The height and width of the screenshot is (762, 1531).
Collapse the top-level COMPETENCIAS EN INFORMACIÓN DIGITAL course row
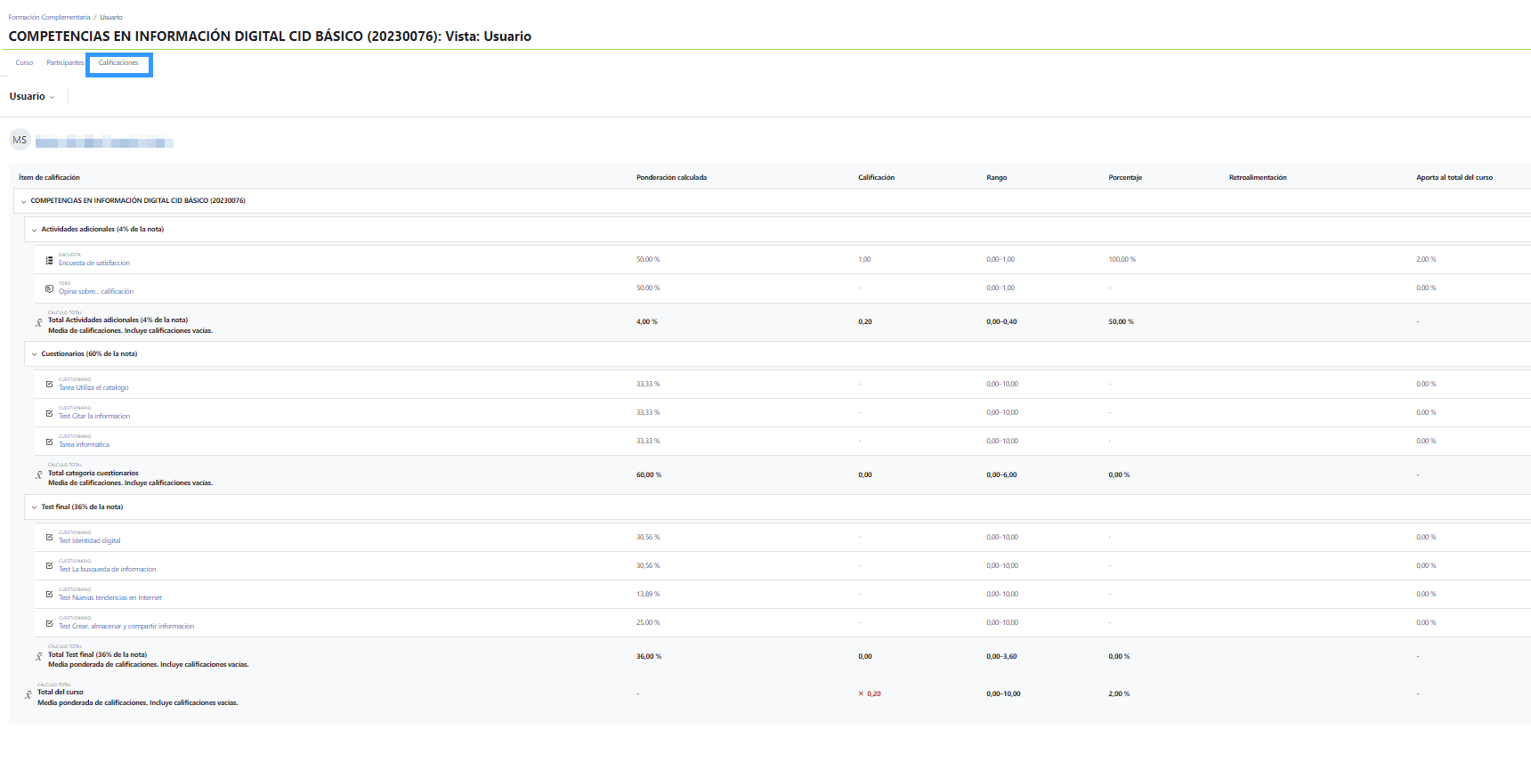pyautogui.click(x=24, y=201)
